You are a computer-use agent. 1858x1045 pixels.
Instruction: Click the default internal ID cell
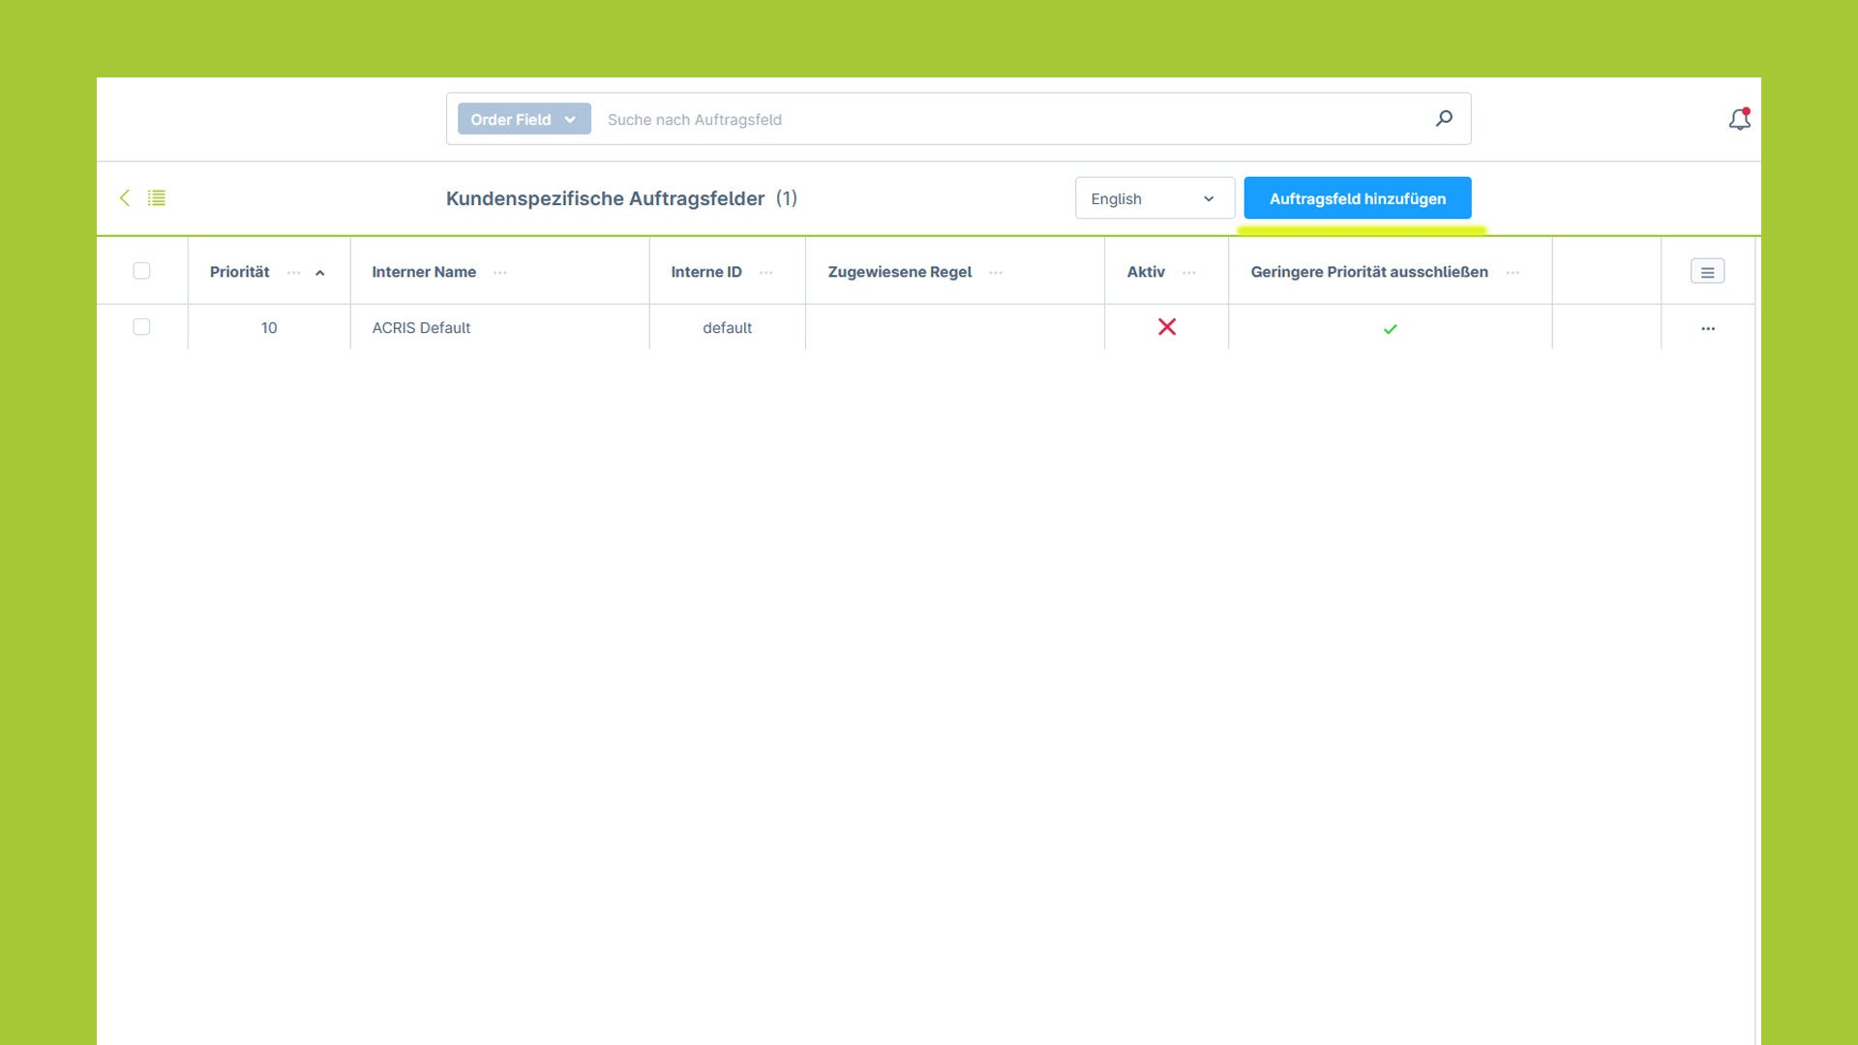pyautogui.click(x=727, y=328)
